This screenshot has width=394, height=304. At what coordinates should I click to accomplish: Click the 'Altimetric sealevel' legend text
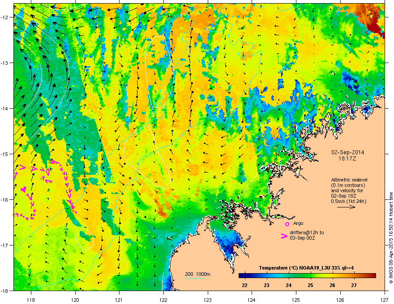pos(349,180)
